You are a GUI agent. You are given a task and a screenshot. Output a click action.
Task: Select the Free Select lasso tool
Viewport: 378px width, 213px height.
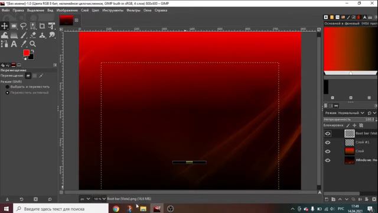23,26
